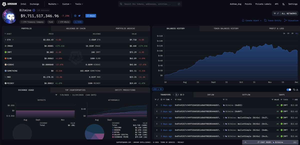Download transfers using the download icon
Image resolution: width=300 pixels, height=145 pixels.
click(297, 90)
